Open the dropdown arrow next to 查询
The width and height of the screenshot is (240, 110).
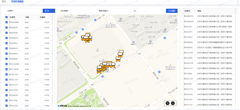pos(53,11)
